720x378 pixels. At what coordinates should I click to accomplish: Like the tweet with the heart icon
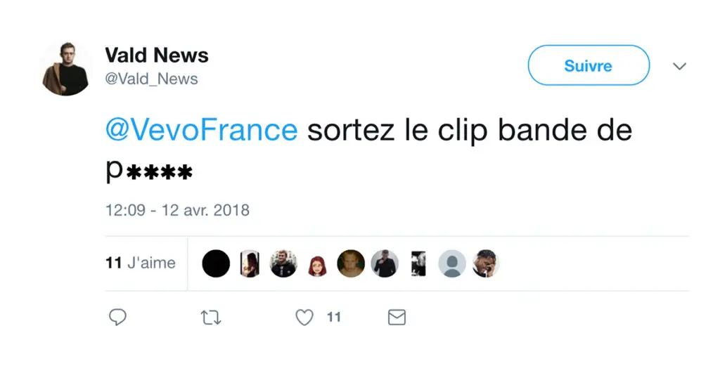(304, 318)
